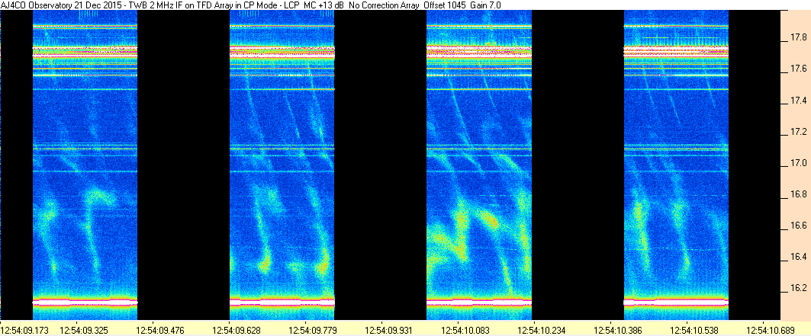Click 'Offset 1045' in the header

pos(446,5)
